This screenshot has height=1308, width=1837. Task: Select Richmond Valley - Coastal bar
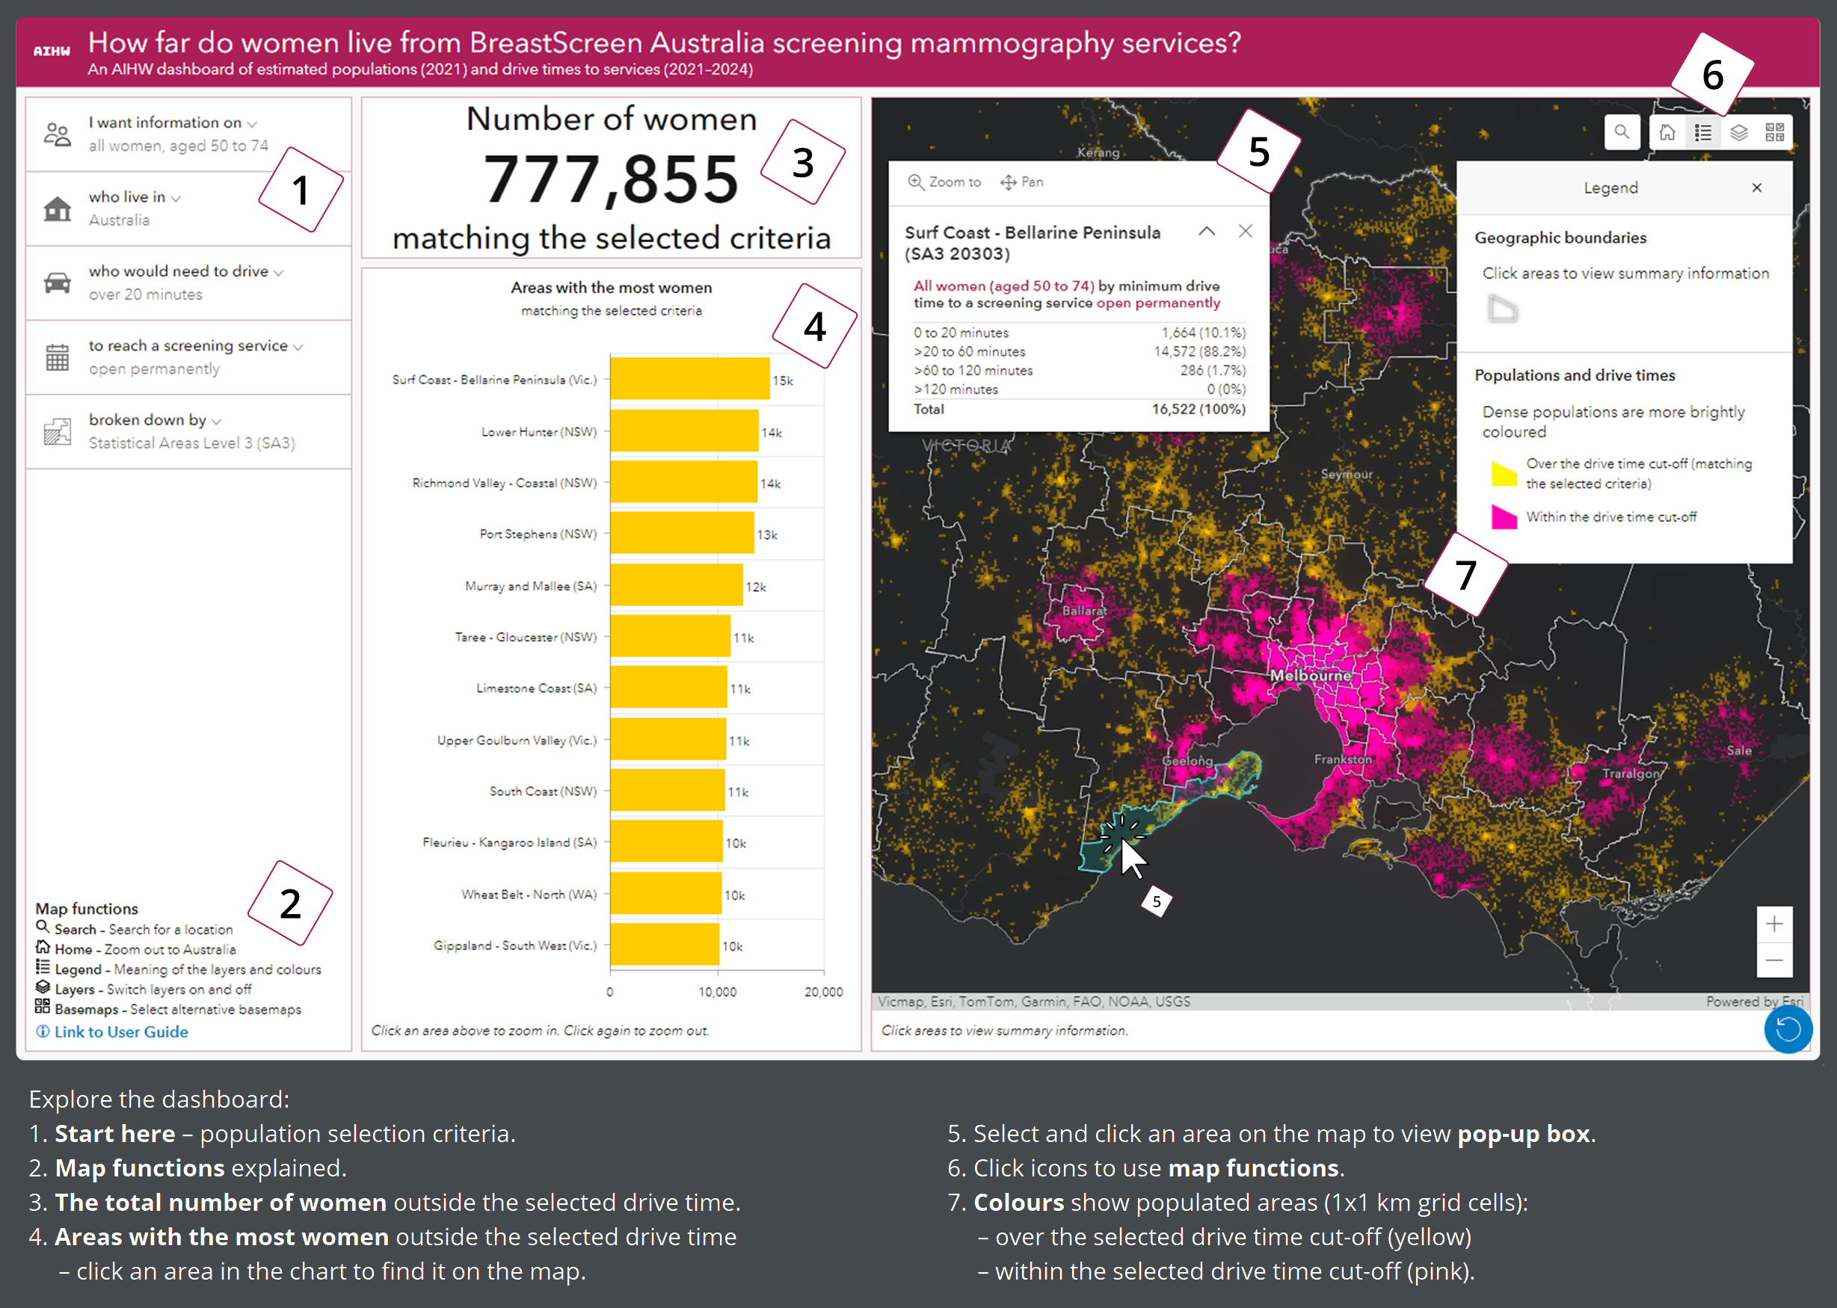tap(684, 481)
